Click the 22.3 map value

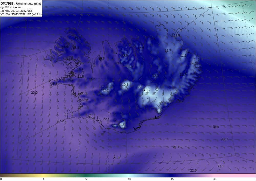(83, 93)
